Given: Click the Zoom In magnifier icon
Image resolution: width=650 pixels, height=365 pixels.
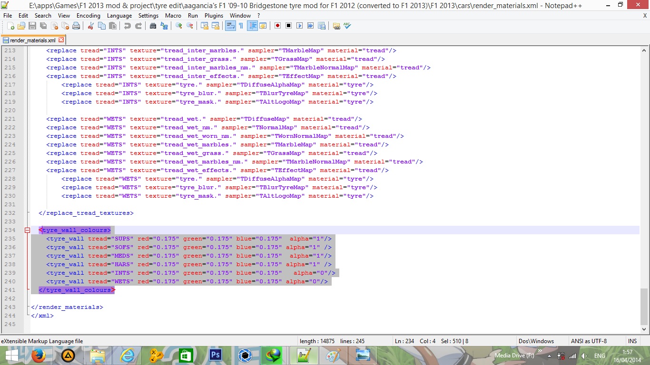Looking at the screenshot, I should (x=179, y=26).
